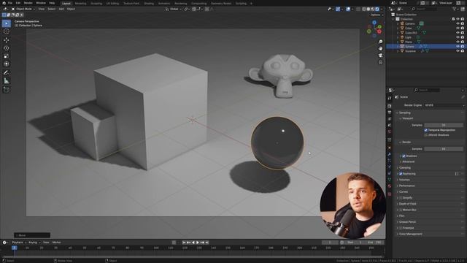Open the Scene properties tab
The image size is (467, 263).
point(390,125)
